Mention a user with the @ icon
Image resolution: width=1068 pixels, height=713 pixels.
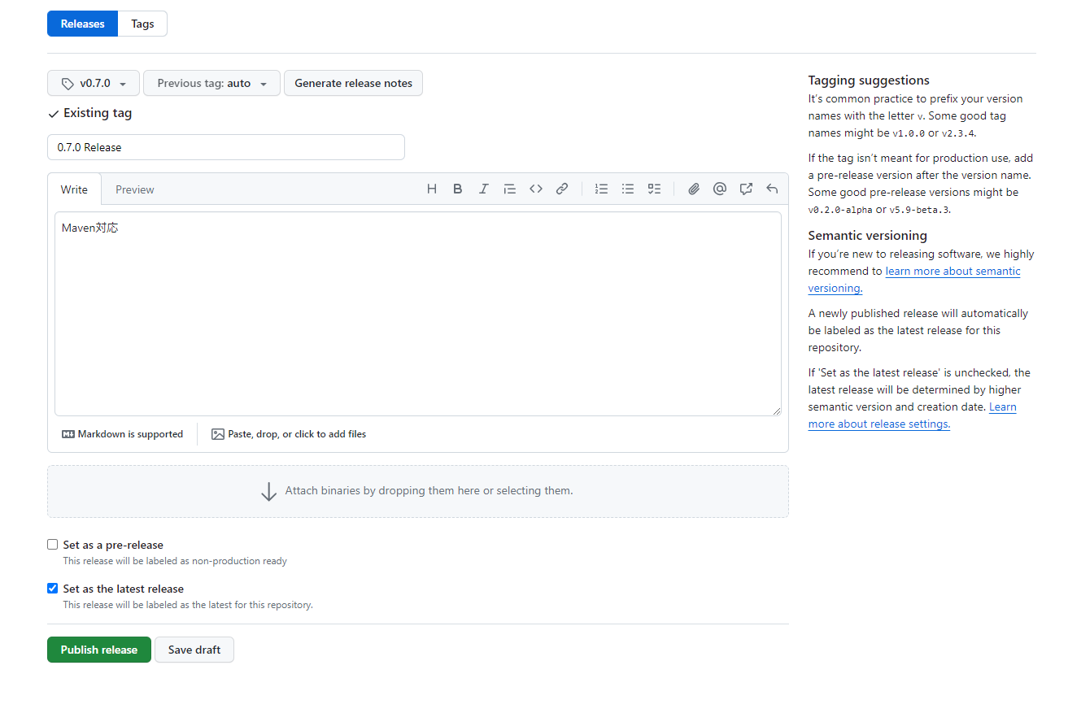(x=720, y=188)
